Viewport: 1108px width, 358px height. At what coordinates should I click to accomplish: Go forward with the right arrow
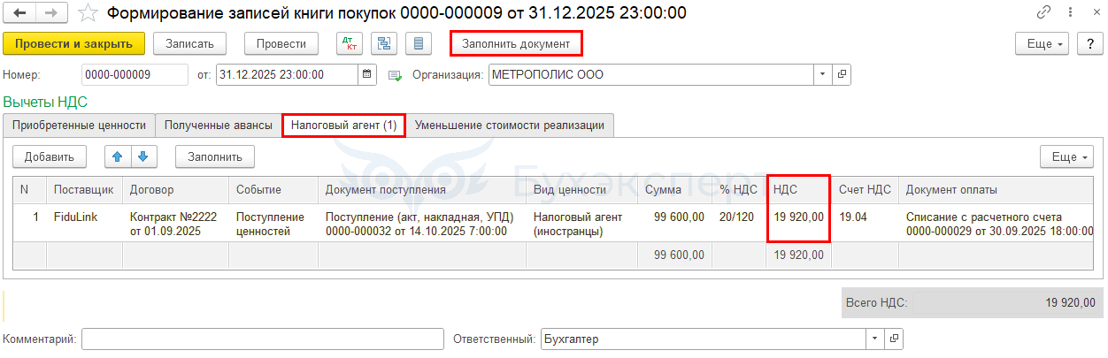(50, 13)
